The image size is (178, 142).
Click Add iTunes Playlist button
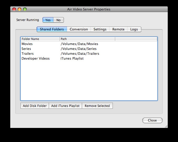click(x=65, y=106)
